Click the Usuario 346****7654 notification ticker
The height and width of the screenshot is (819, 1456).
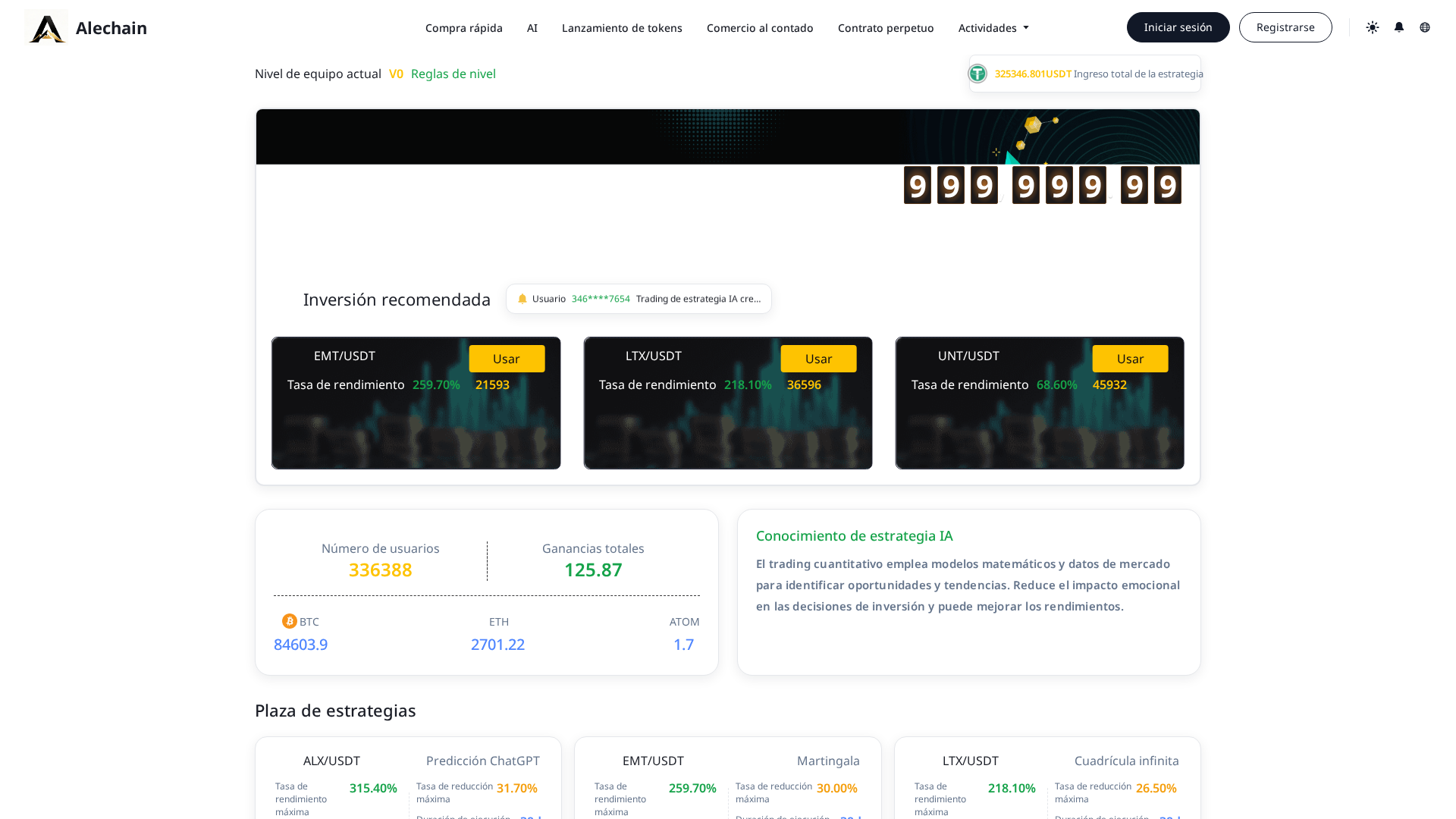(x=639, y=299)
